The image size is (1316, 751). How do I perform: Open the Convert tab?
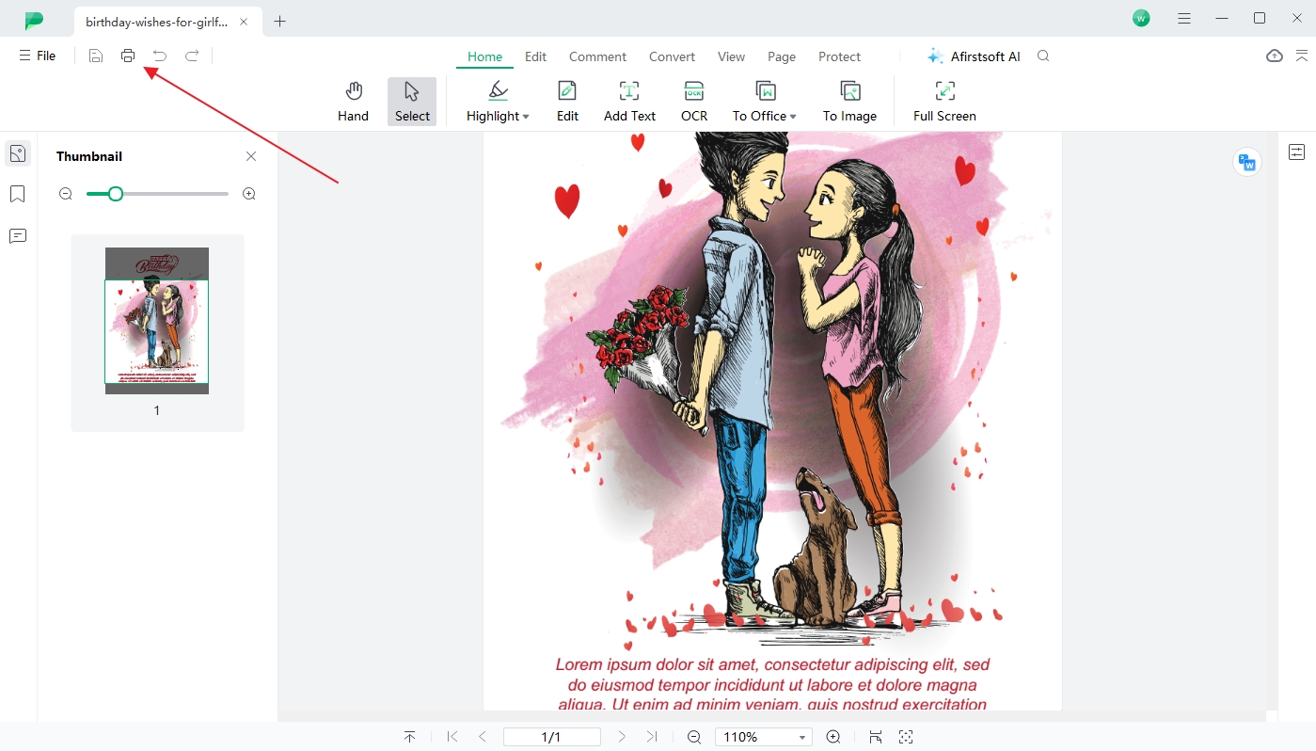(x=672, y=56)
